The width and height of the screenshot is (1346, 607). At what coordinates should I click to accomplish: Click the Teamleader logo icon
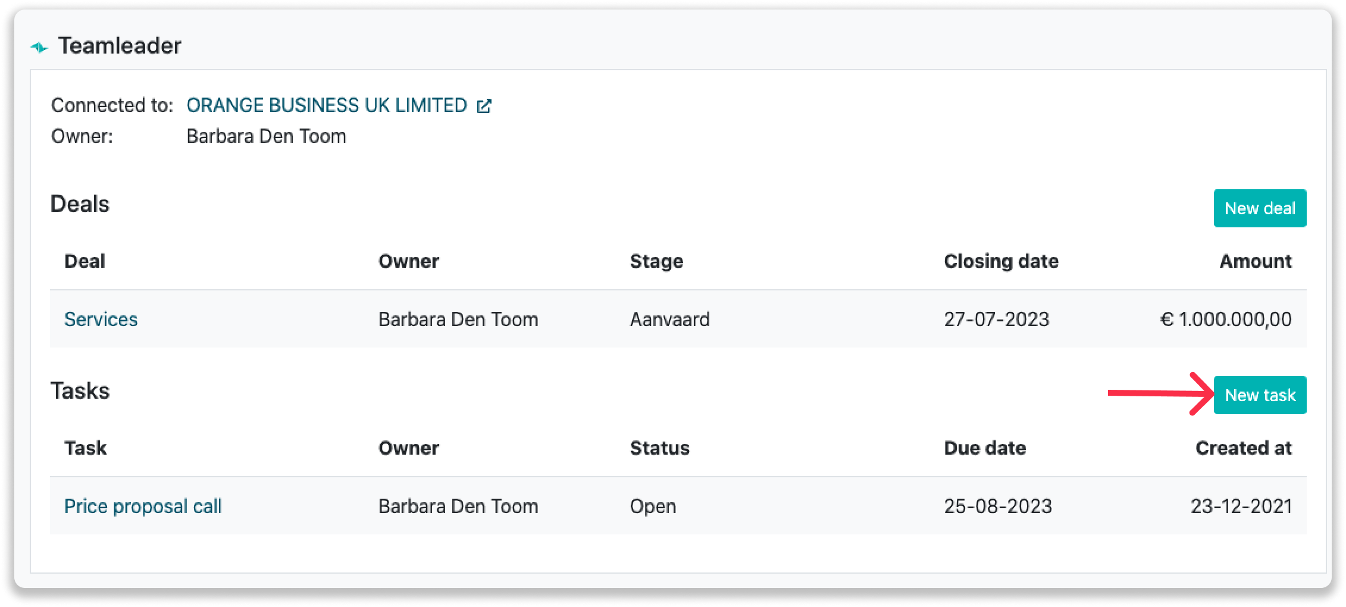(39, 47)
